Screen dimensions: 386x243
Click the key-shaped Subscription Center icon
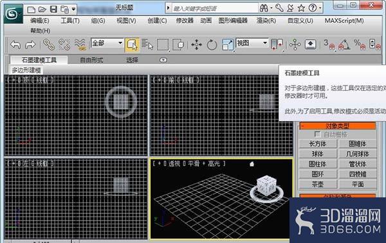tap(279, 8)
